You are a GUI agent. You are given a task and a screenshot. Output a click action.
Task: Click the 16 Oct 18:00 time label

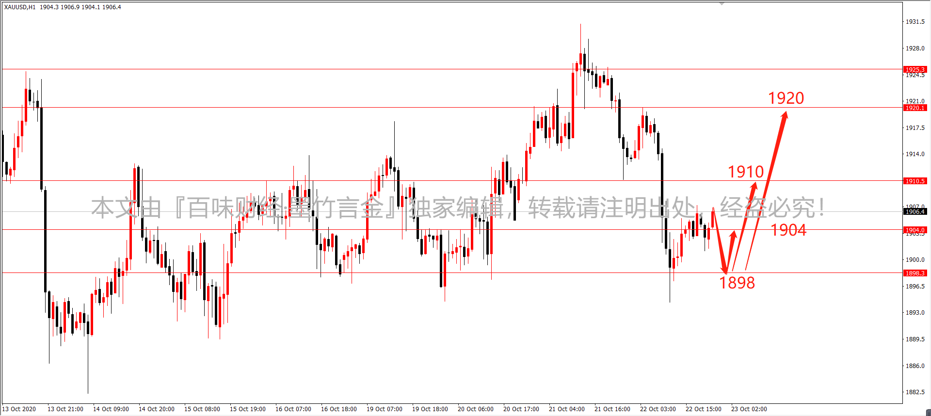coord(339,409)
